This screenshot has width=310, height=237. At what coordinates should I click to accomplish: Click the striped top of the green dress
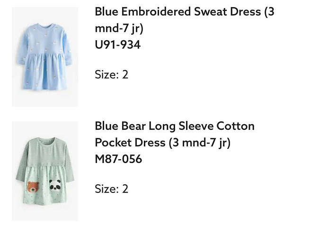point(46,152)
